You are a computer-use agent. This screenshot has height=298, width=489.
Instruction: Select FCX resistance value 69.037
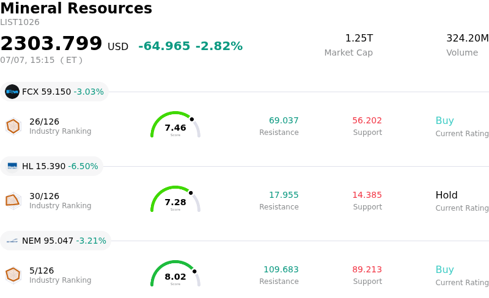point(284,120)
